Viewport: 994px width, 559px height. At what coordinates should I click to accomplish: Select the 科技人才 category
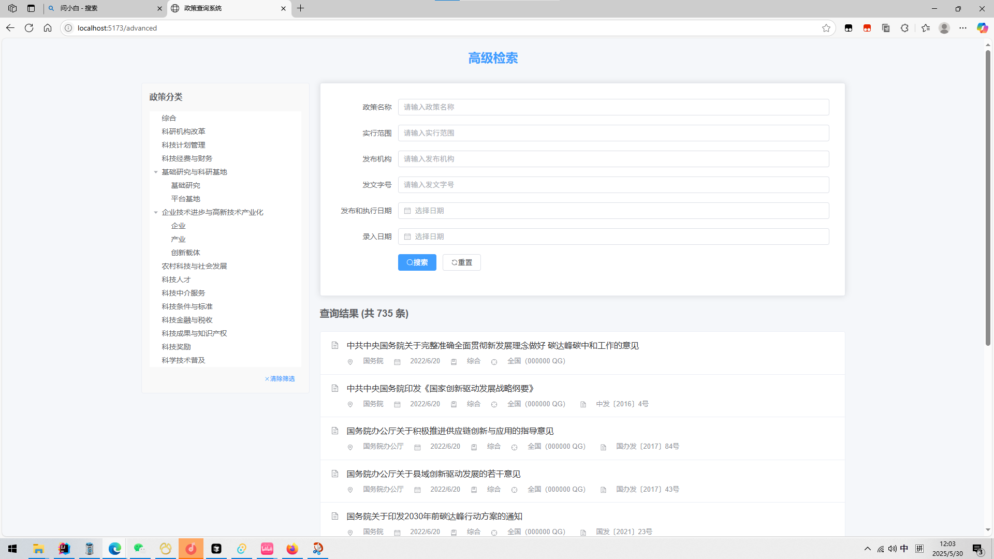(x=176, y=279)
